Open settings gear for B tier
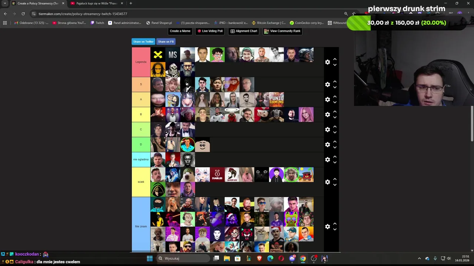 pyautogui.click(x=327, y=115)
